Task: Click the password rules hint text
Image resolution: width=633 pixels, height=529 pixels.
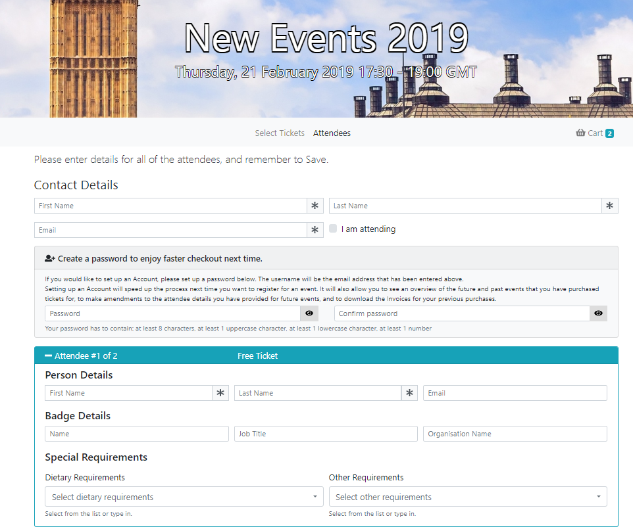Action: tap(238, 328)
